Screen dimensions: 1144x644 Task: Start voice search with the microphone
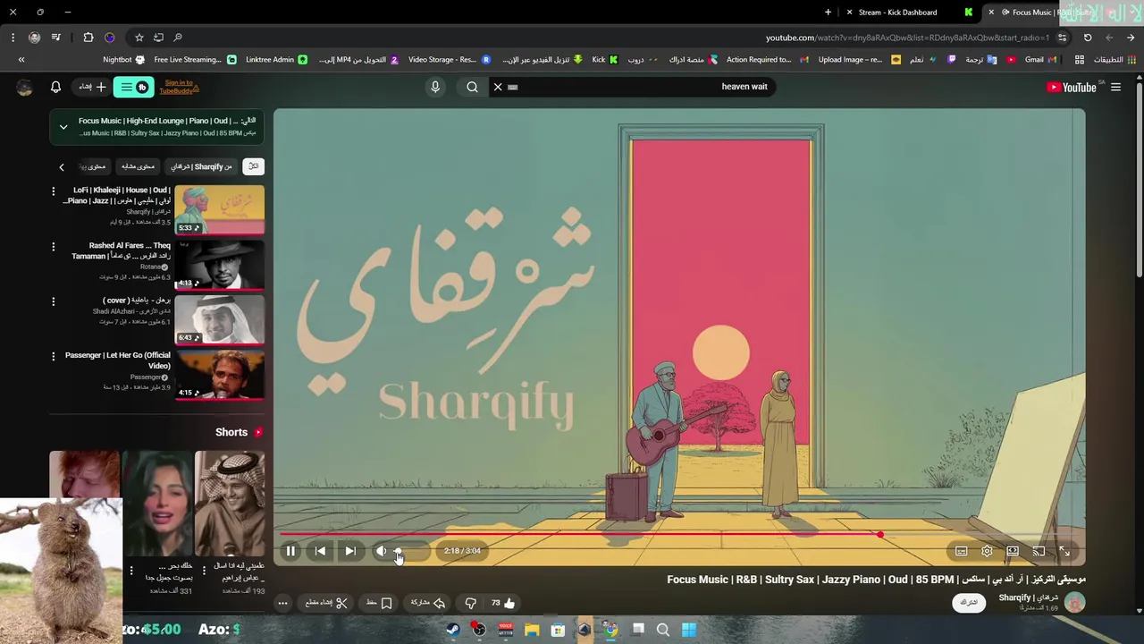tap(435, 87)
